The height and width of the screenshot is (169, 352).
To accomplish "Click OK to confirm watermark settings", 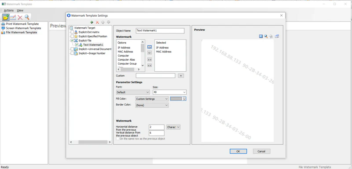I will (238, 151).
